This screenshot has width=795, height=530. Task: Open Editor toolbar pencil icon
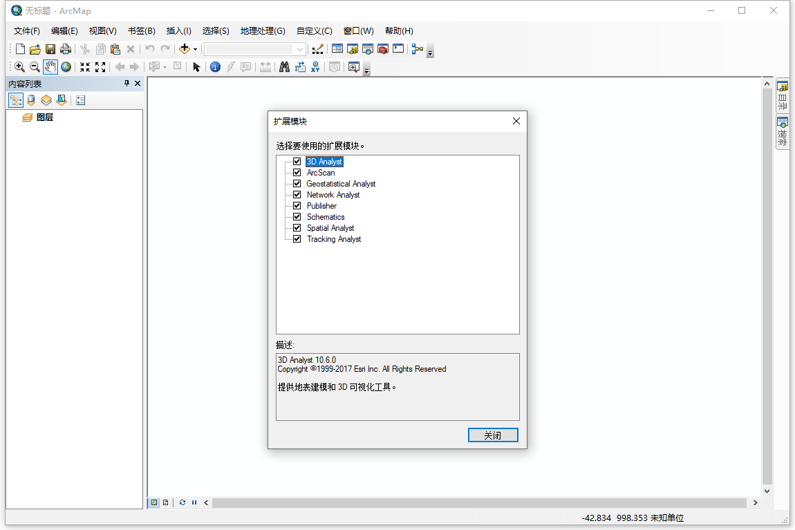[x=318, y=49]
